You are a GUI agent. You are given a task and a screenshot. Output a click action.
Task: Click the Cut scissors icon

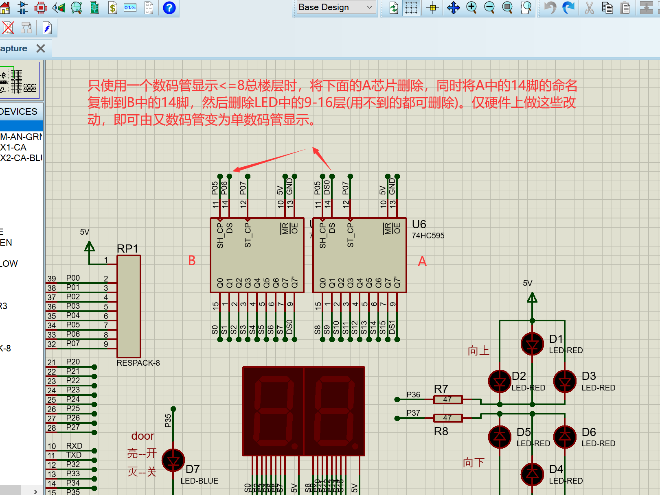[x=589, y=7]
